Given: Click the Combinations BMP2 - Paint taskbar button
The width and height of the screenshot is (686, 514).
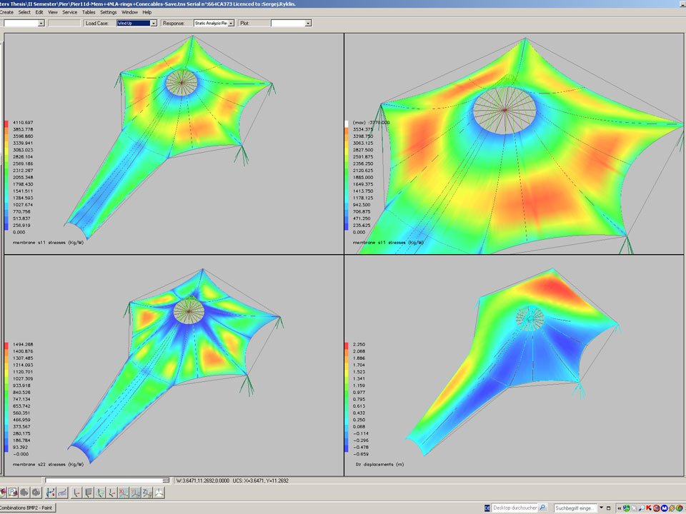Looking at the screenshot, I should point(28,508).
